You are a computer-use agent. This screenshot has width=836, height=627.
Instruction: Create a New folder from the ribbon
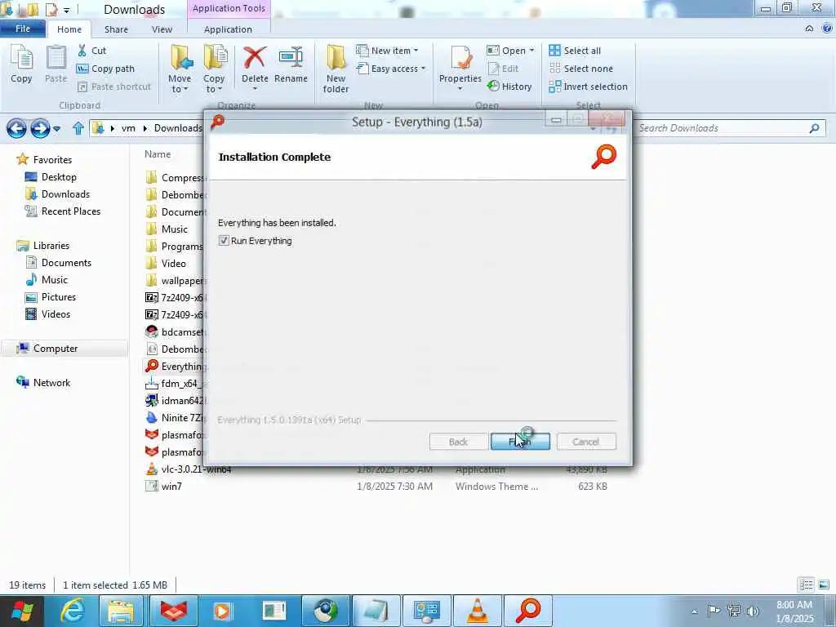click(336, 69)
